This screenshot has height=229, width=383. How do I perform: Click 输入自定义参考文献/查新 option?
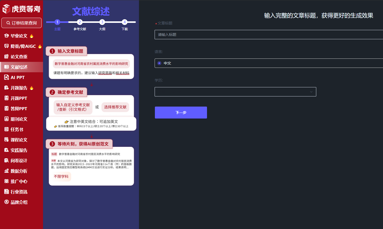coord(73,107)
